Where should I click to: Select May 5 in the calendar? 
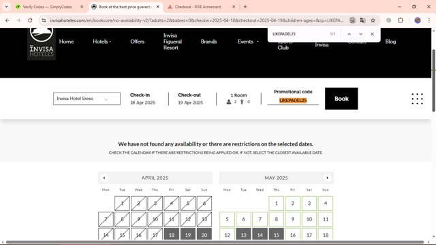click(227, 219)
